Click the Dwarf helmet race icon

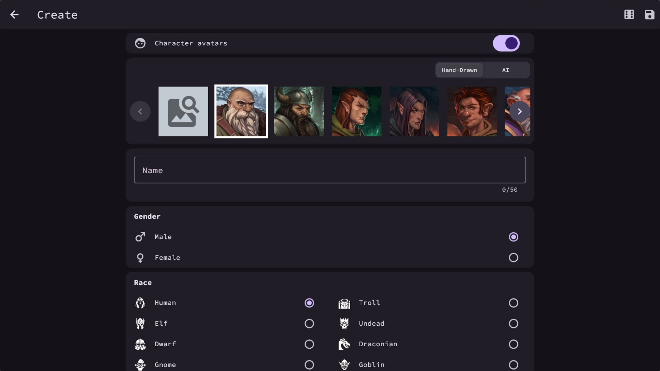coord(140,344)
